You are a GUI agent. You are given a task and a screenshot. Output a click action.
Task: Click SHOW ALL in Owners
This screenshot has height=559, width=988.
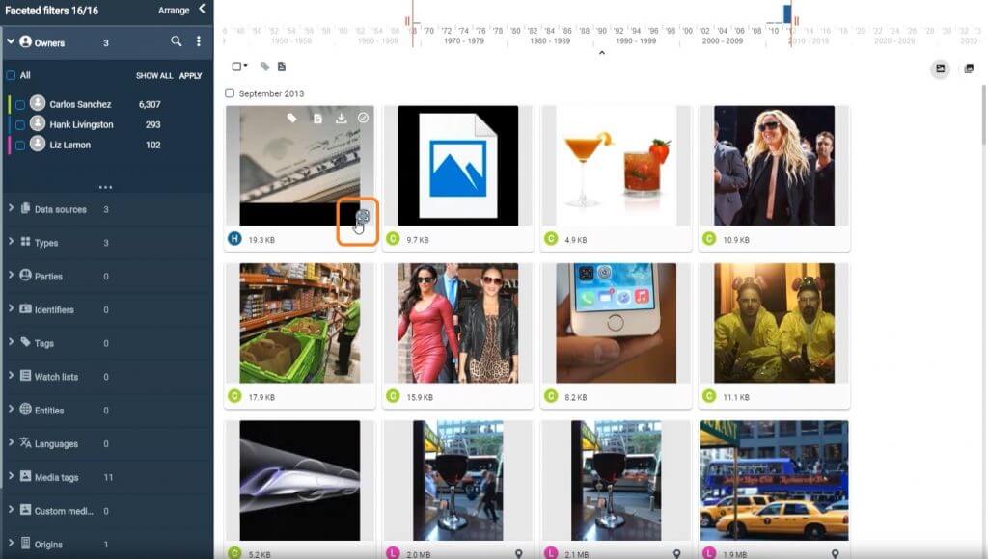coord(154,75)
